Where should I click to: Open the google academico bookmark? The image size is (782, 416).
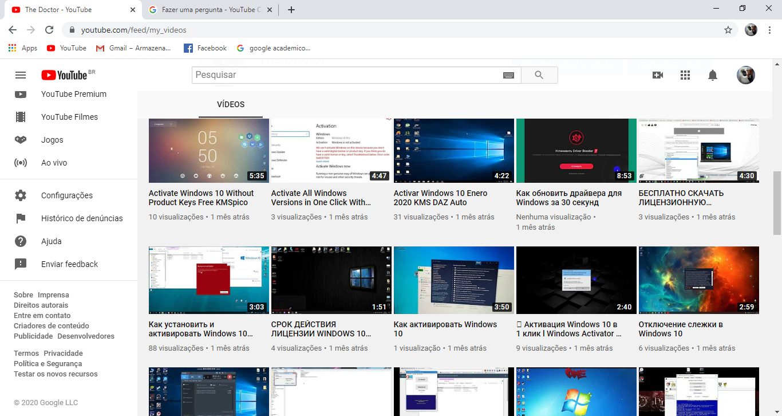[x=273, y=48]
